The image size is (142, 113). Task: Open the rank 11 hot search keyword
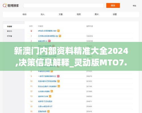click(47, 86)
